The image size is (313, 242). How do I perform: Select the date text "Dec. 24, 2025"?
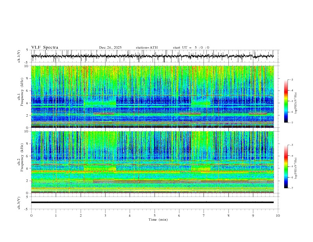(x=110, y=47)
